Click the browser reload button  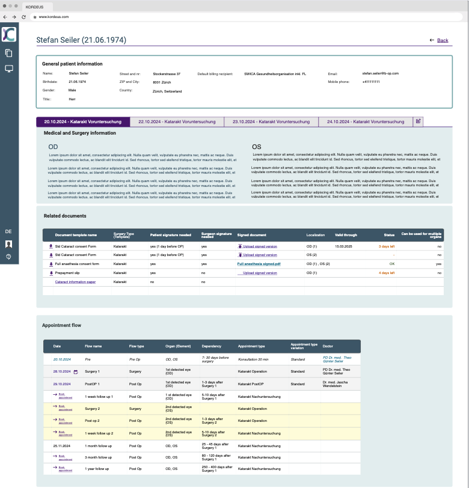(x=23, y=17)
